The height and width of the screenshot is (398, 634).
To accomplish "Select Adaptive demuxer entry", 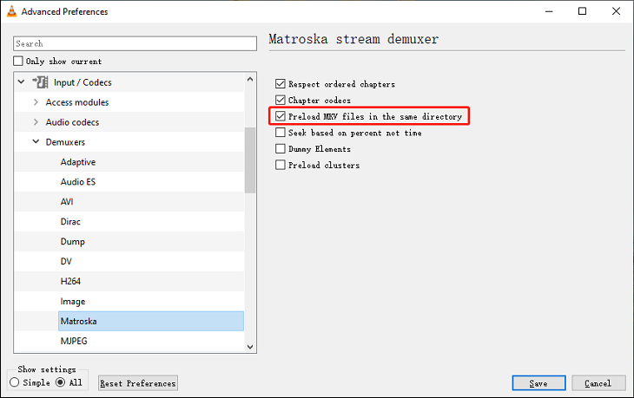I will [x=78, y=162].
